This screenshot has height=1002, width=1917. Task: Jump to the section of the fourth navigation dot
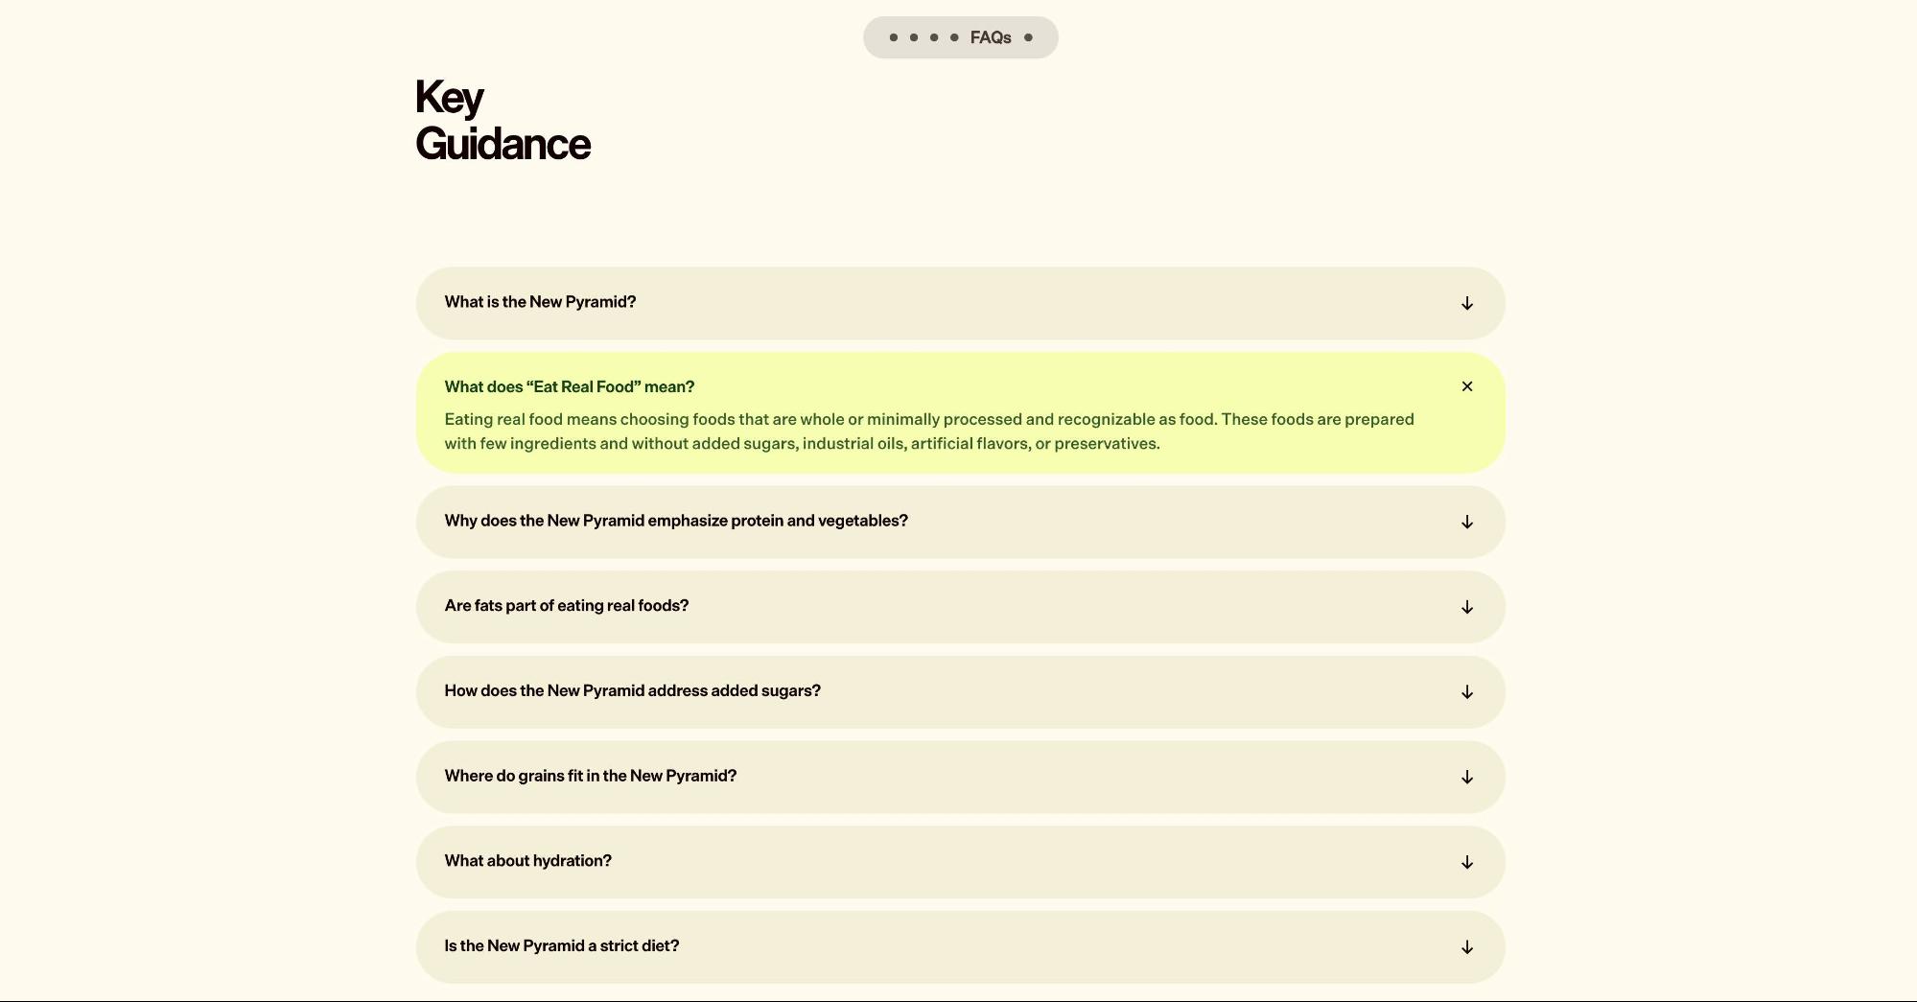[953, 37]
